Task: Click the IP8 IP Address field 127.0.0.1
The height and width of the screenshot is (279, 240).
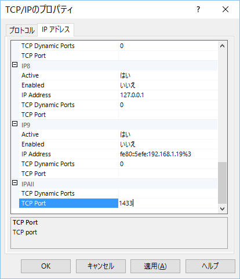Action: coord(168,95)
